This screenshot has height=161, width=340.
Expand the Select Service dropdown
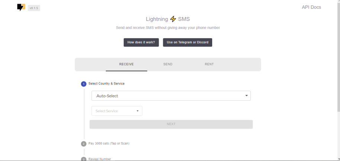point(117,111)
